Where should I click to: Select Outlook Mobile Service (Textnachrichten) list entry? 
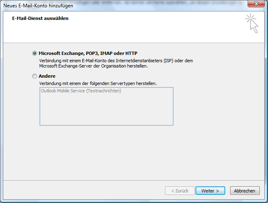tap(81, 91)
